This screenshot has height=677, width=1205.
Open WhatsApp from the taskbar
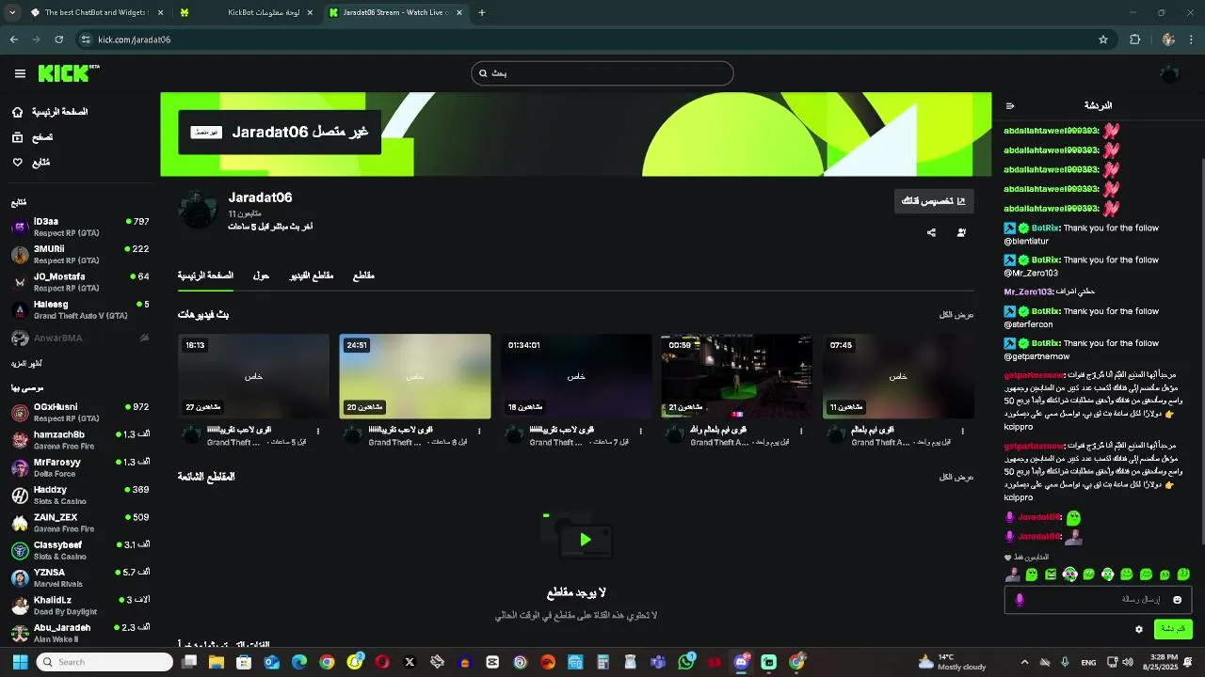coord(686,662)
